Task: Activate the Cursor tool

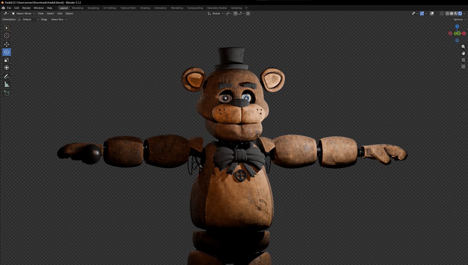Action: pos(7,35)
